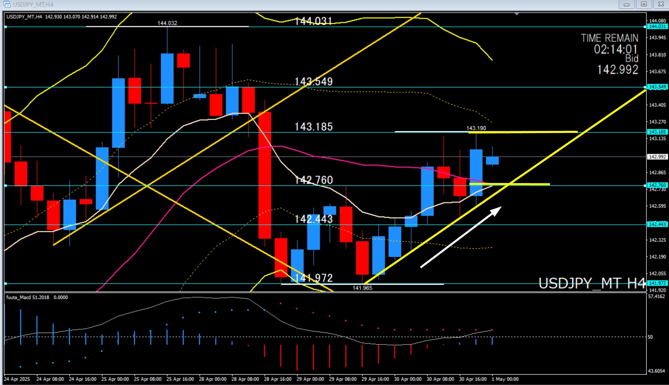Click the large 142.760 level text

(314, 180)
